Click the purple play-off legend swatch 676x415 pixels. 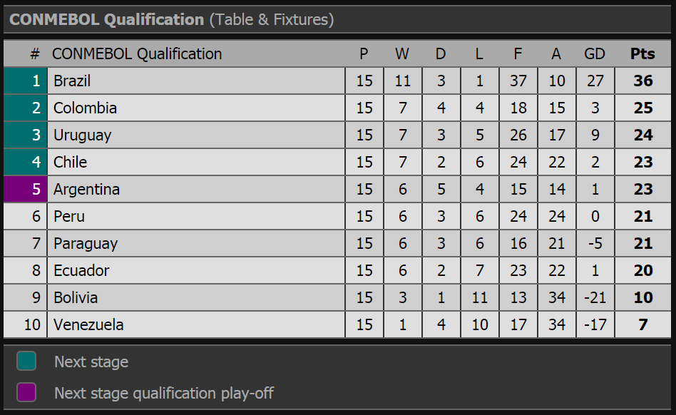(x=26, y=392)
